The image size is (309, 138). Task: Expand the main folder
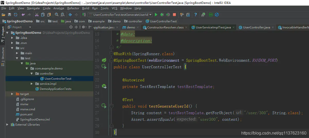tap(17, 53)
